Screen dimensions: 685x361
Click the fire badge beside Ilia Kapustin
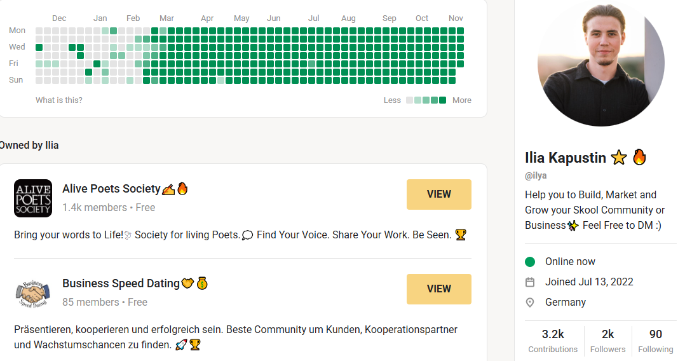tap(639, 158)
